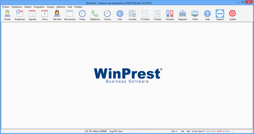The image size is (254, 134).
Task: Click the 'Sess:' status bar field
Action: (124, 131)
